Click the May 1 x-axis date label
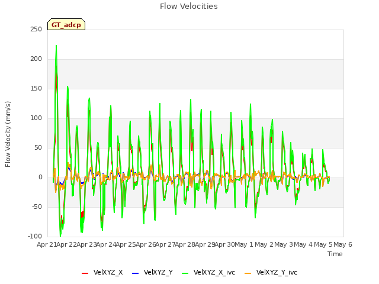 [243, 244]
